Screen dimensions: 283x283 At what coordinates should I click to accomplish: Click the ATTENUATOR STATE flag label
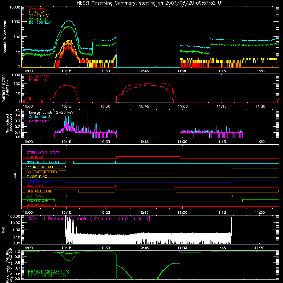tap(43, 153)
